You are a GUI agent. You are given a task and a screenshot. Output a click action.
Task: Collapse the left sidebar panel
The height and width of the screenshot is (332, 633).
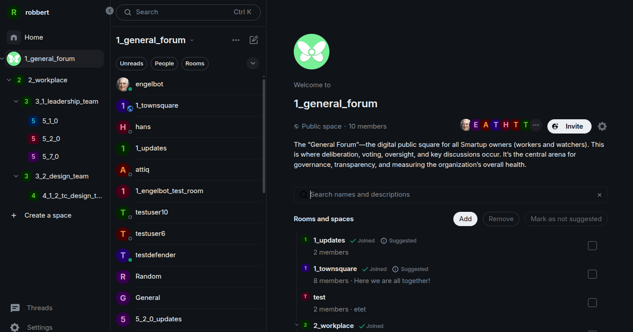(x=110, y=11)
